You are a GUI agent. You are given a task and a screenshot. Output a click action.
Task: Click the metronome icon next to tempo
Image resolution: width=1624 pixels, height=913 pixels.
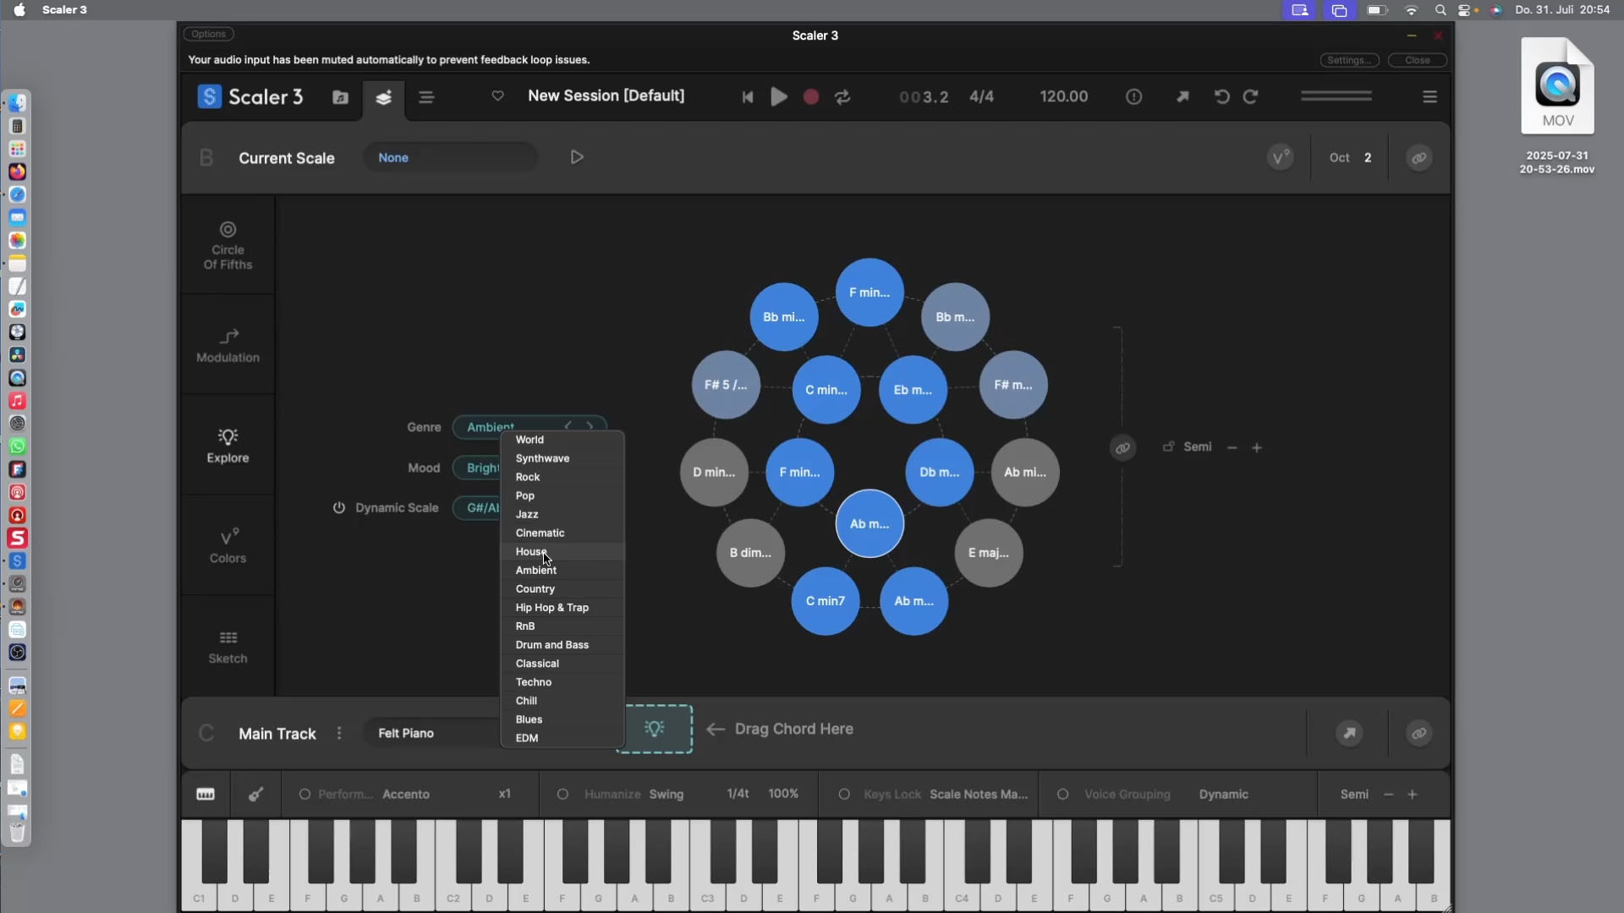(x=1133, y=97)
